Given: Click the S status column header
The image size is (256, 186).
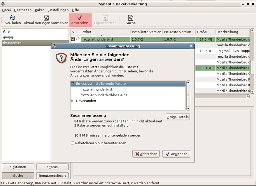Looking at the screenshot, I should tap(73, 32).
